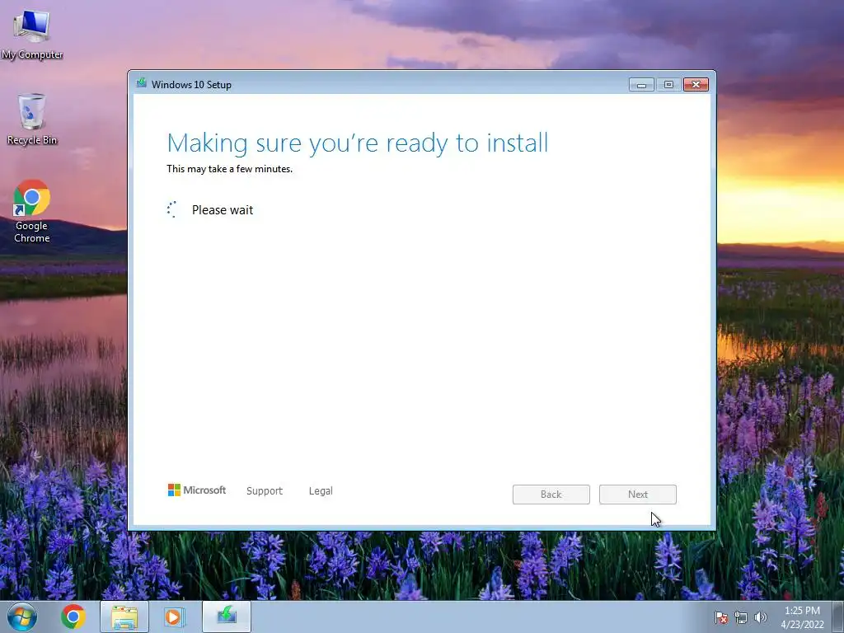The image size is (844, 633).
Task: Click the Microsoft logo in the setup window
Action: [197, 490]
